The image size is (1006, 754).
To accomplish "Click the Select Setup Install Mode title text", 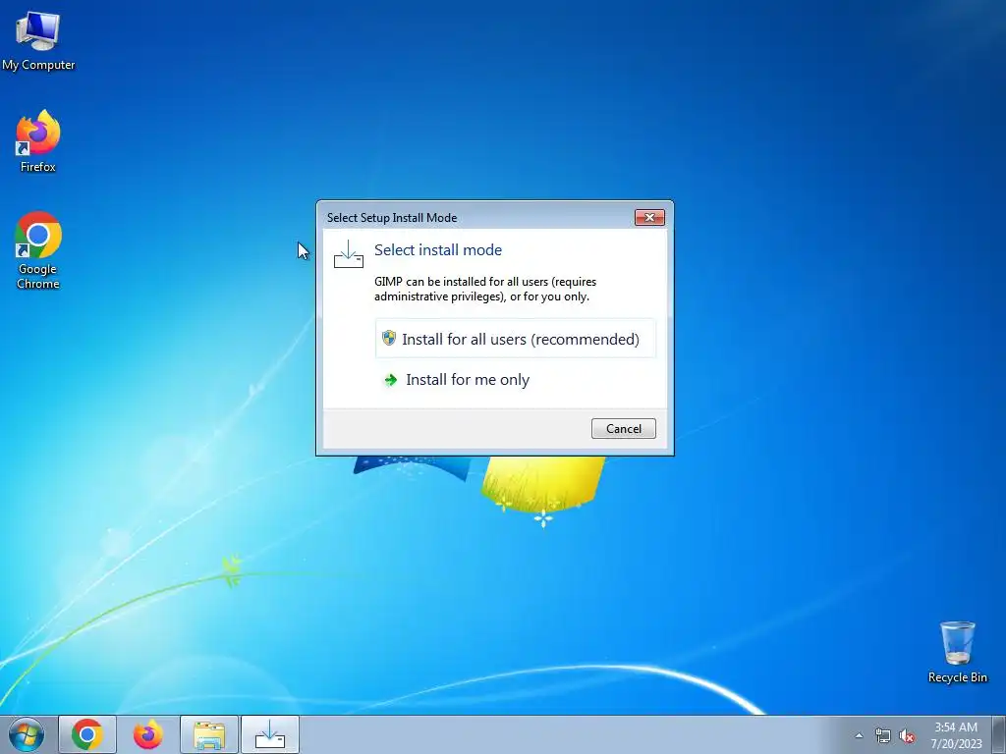I will [x=392, y=217].
